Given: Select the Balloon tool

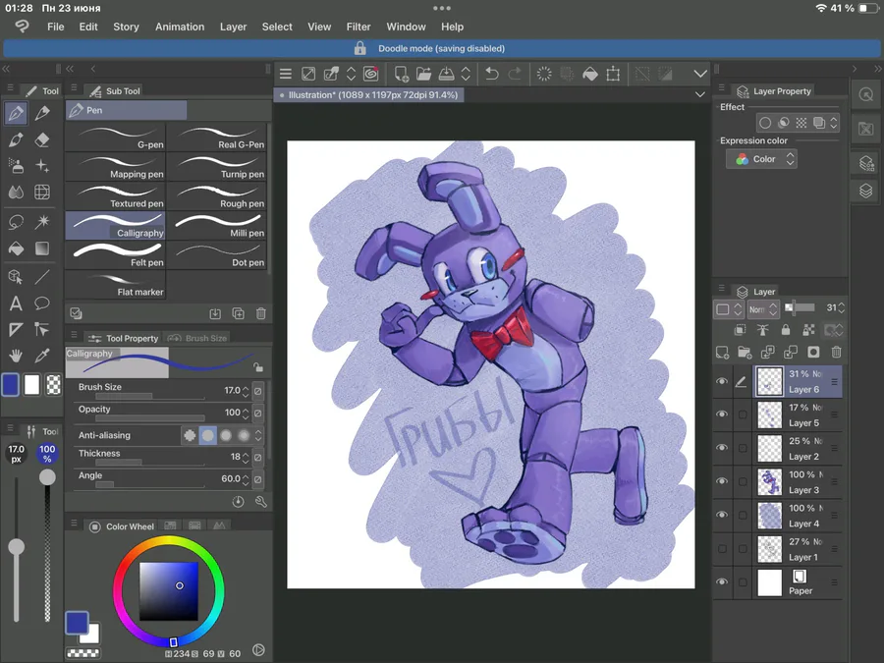Looking at the screenshot, I should point(42,304).
